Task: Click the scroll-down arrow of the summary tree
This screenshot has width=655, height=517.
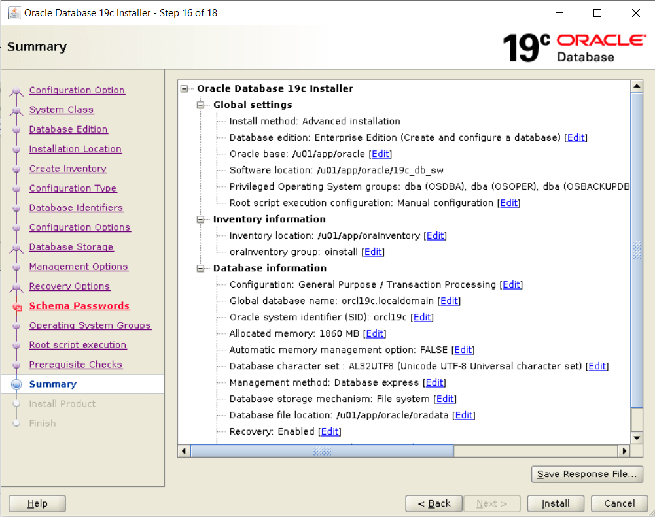Action: [636, 437]
